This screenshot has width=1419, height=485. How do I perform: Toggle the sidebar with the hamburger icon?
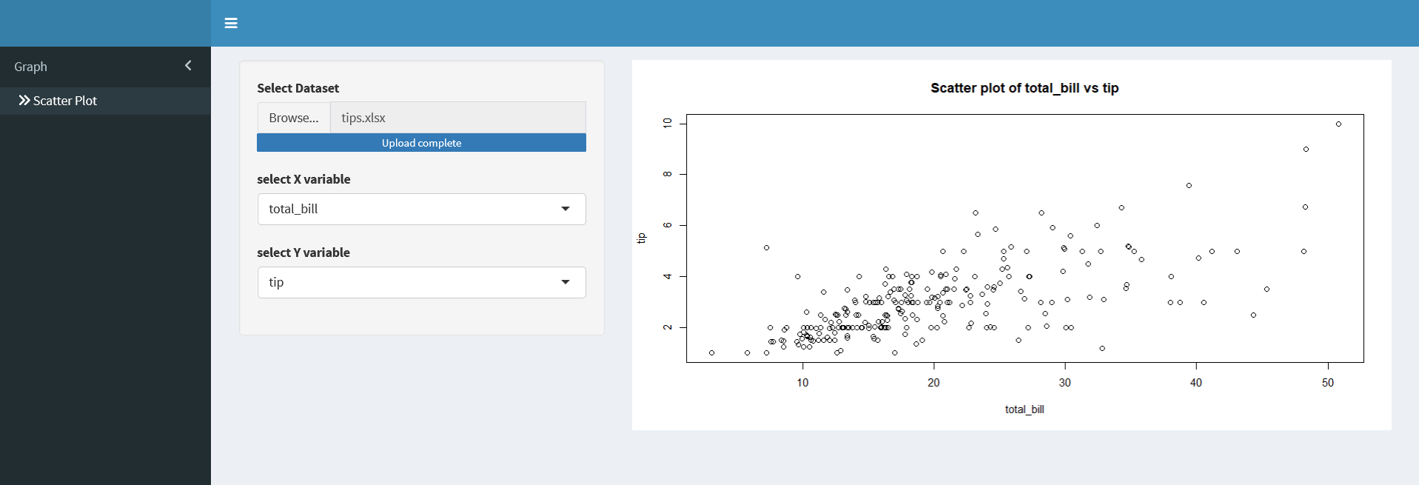pyautogui.click(x=231, y=23)
